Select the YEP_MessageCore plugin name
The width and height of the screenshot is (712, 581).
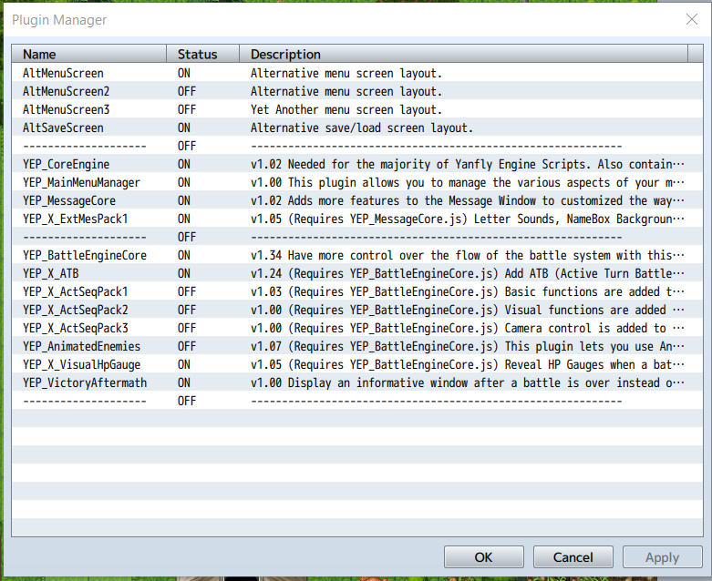pyautogui.click(x=69, y=200)
